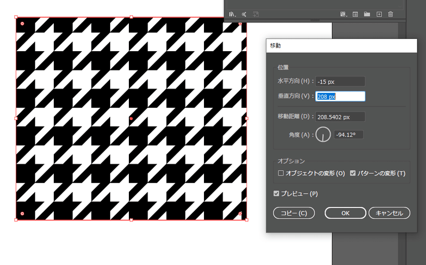Click the Swatch Options icon
426x265 pixels.
click(355, 14)
